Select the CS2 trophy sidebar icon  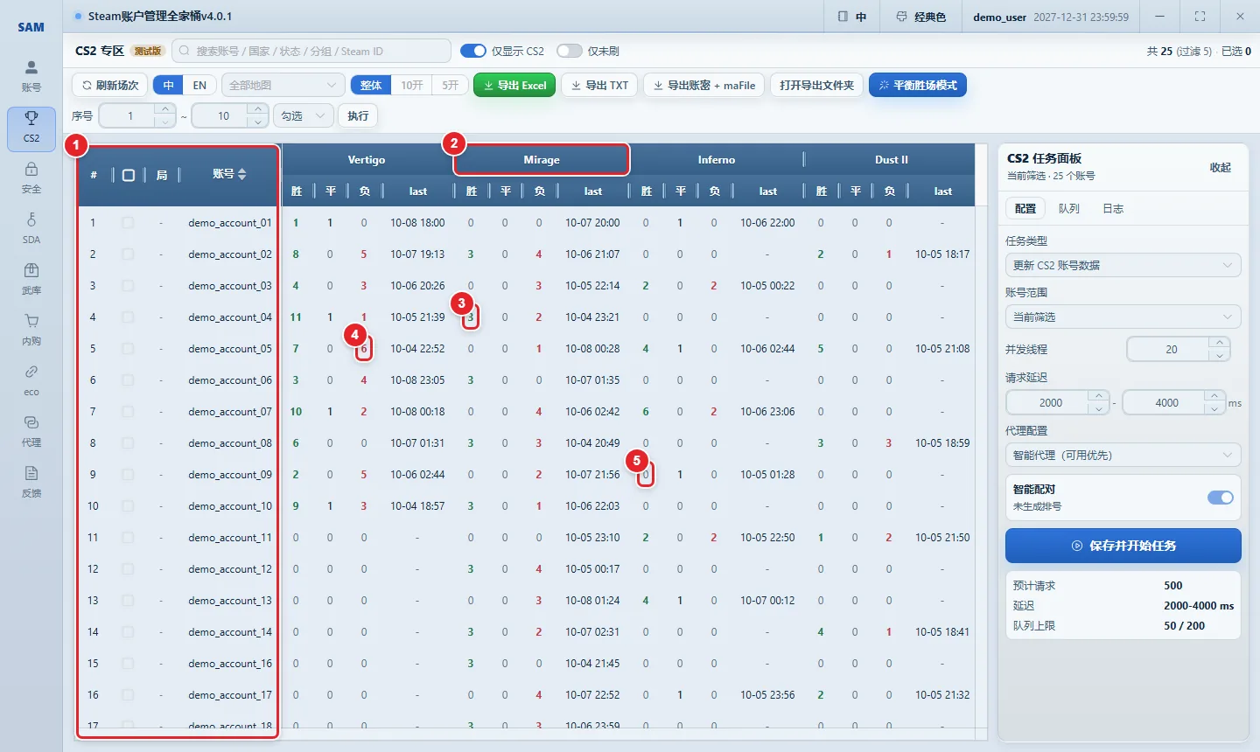click(x=31, y=129)
